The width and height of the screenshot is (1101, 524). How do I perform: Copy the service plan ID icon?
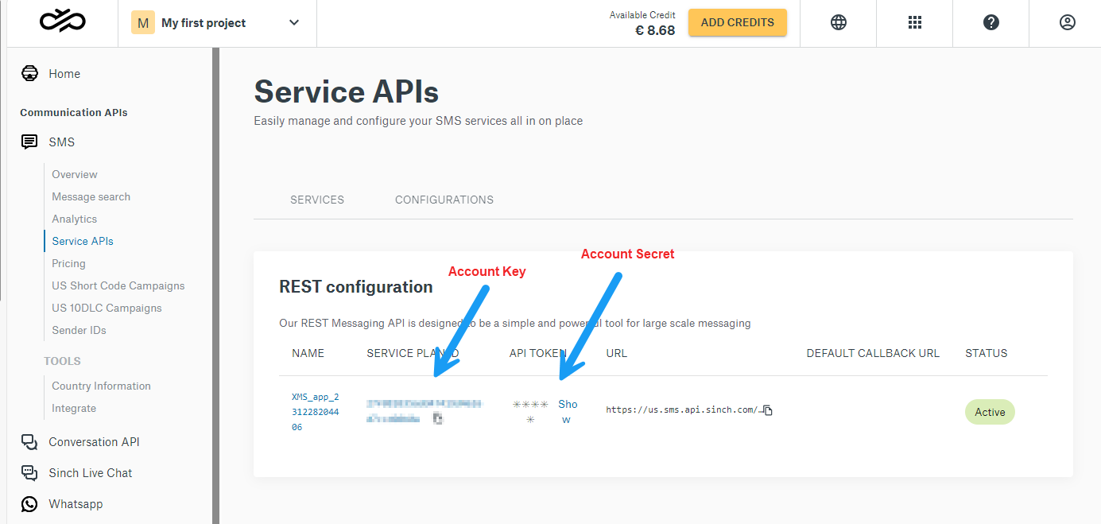(437, 418)
